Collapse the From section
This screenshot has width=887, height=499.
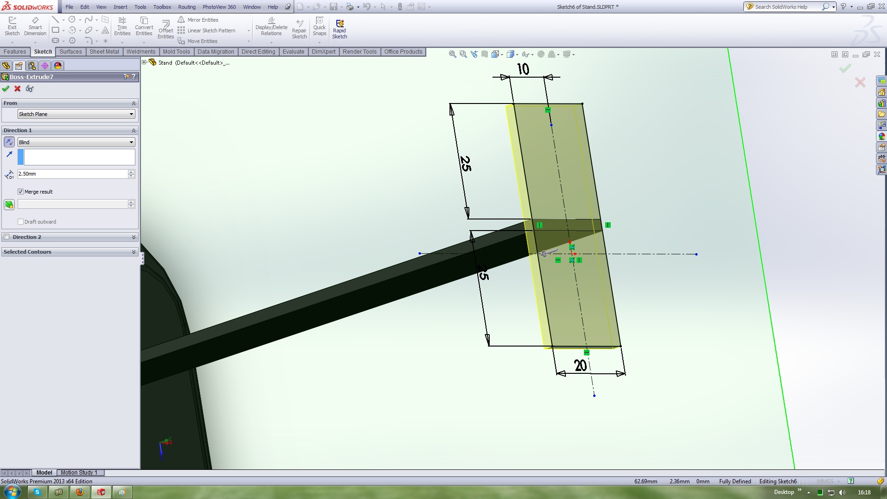(134, 103)
